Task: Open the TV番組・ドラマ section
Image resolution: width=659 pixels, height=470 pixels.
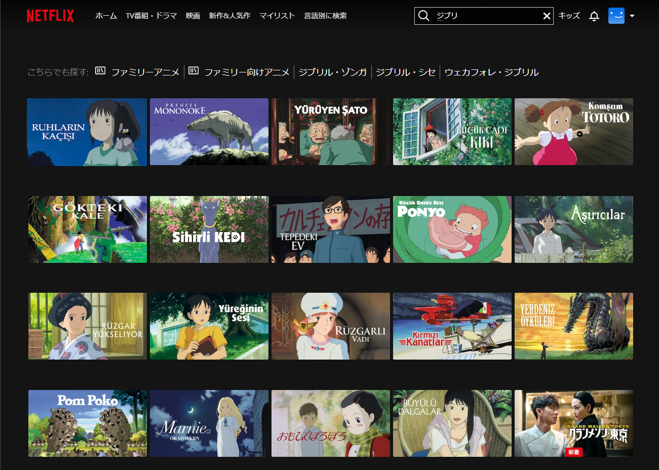Action: pos(151,16)
